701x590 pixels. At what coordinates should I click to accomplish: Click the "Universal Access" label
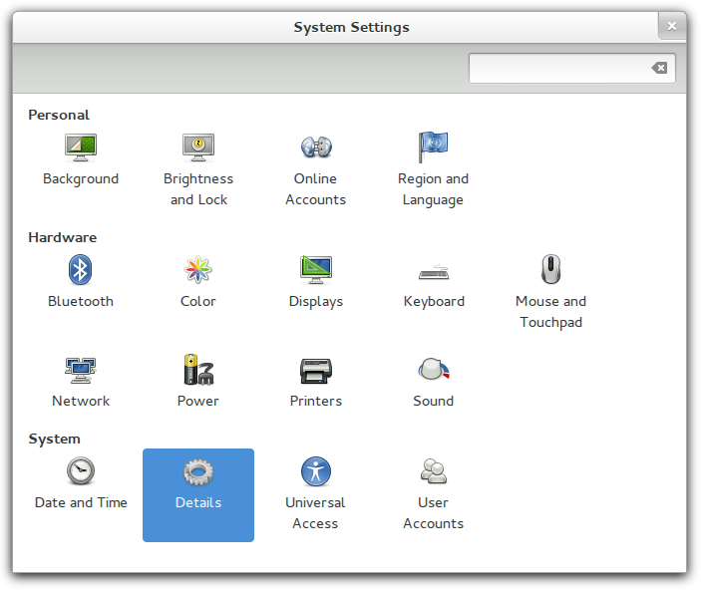315,513
